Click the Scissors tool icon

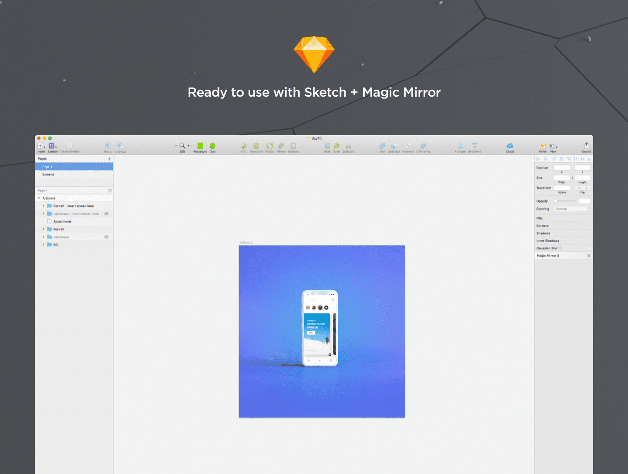pyautogui.click(x=348, y=146)
